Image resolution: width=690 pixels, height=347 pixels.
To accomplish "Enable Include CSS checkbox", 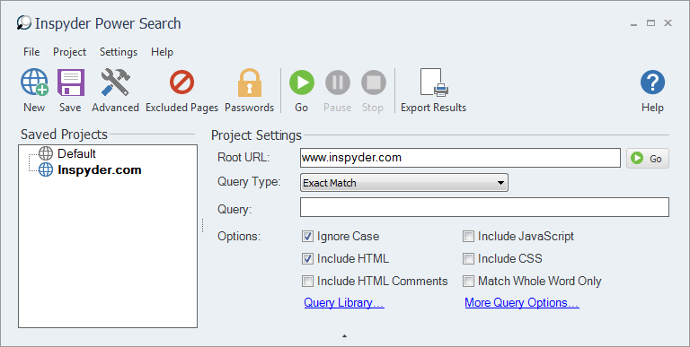I will click(468, 259).
